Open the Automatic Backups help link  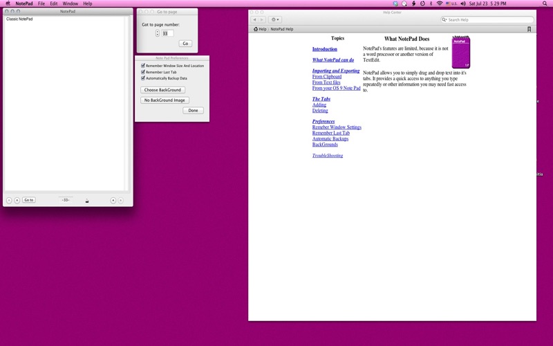(330, 139)
